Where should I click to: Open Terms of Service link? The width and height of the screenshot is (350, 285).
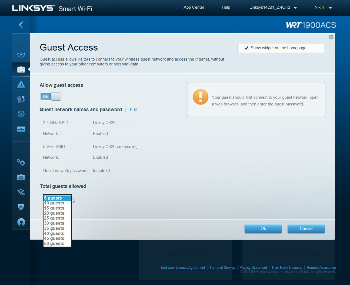click(222, 268)
